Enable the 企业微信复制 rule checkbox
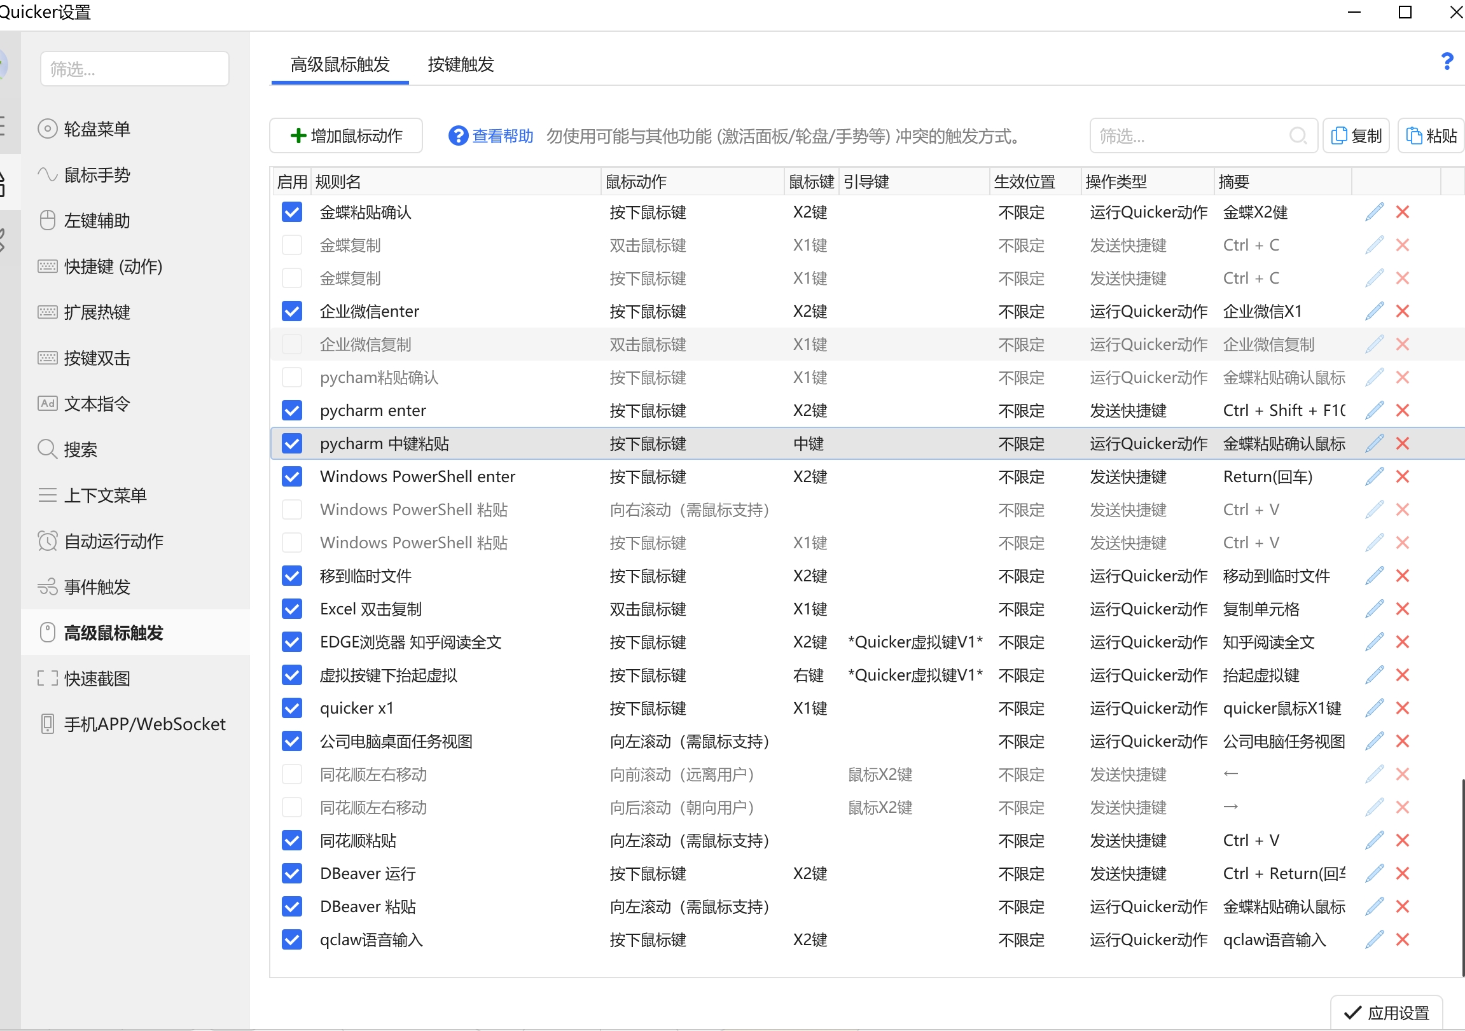Viewport: 1465px width, 1031px height. tap(292, 345)
